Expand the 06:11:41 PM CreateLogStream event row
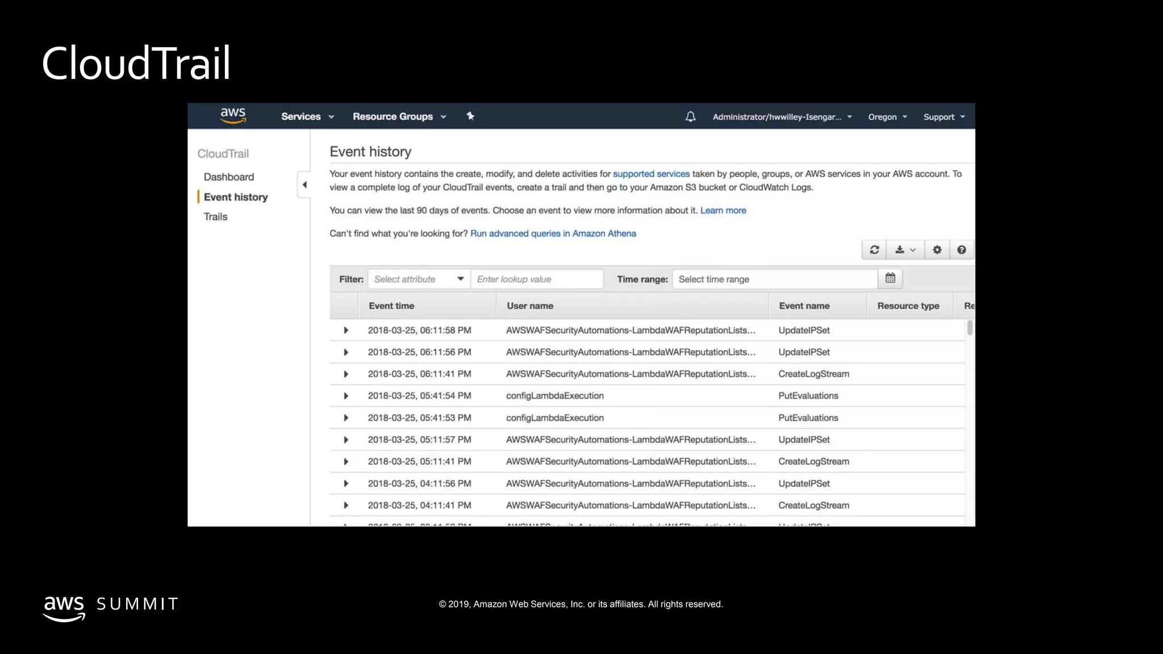Screen dimensions: 1163x654 (346, 374)
